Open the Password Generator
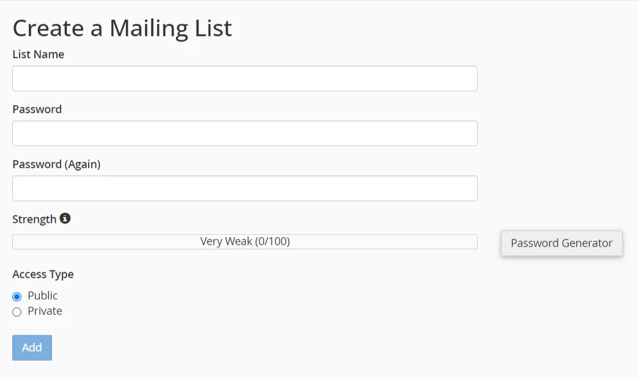 point(561,243)
